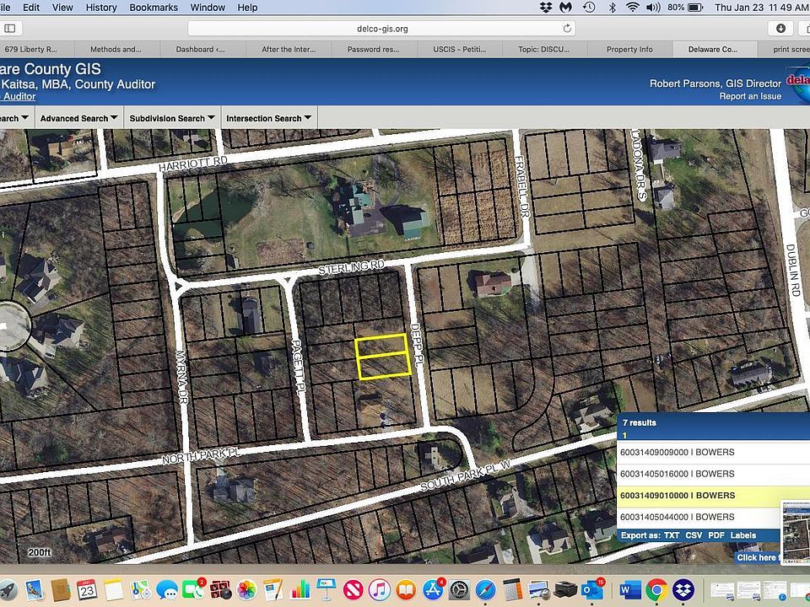The width and height of the screenshot is (810, 607).
Task: Open Pages app in Dock
Action: [x=273, y=589]
